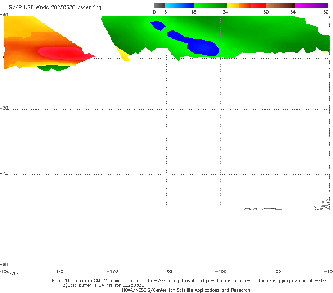Image resolution: width=333 pixels, height=293 pixels.
Task: Click the brown segment of the color bar
Action: click(x=280, y=5)
